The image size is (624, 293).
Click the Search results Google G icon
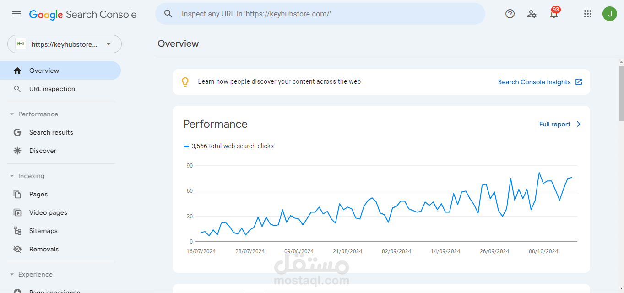(x=17, y=132)
